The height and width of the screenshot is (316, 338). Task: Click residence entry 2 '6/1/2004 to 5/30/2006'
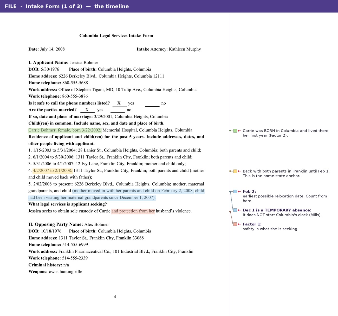(54, 157)
